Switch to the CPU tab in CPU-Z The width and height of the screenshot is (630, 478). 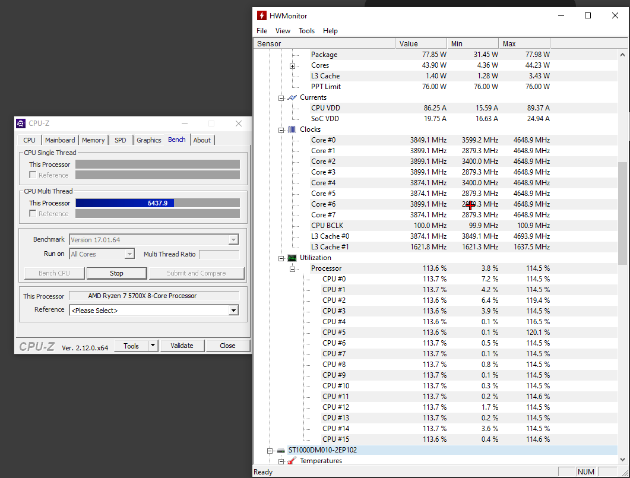coord(29,140)
